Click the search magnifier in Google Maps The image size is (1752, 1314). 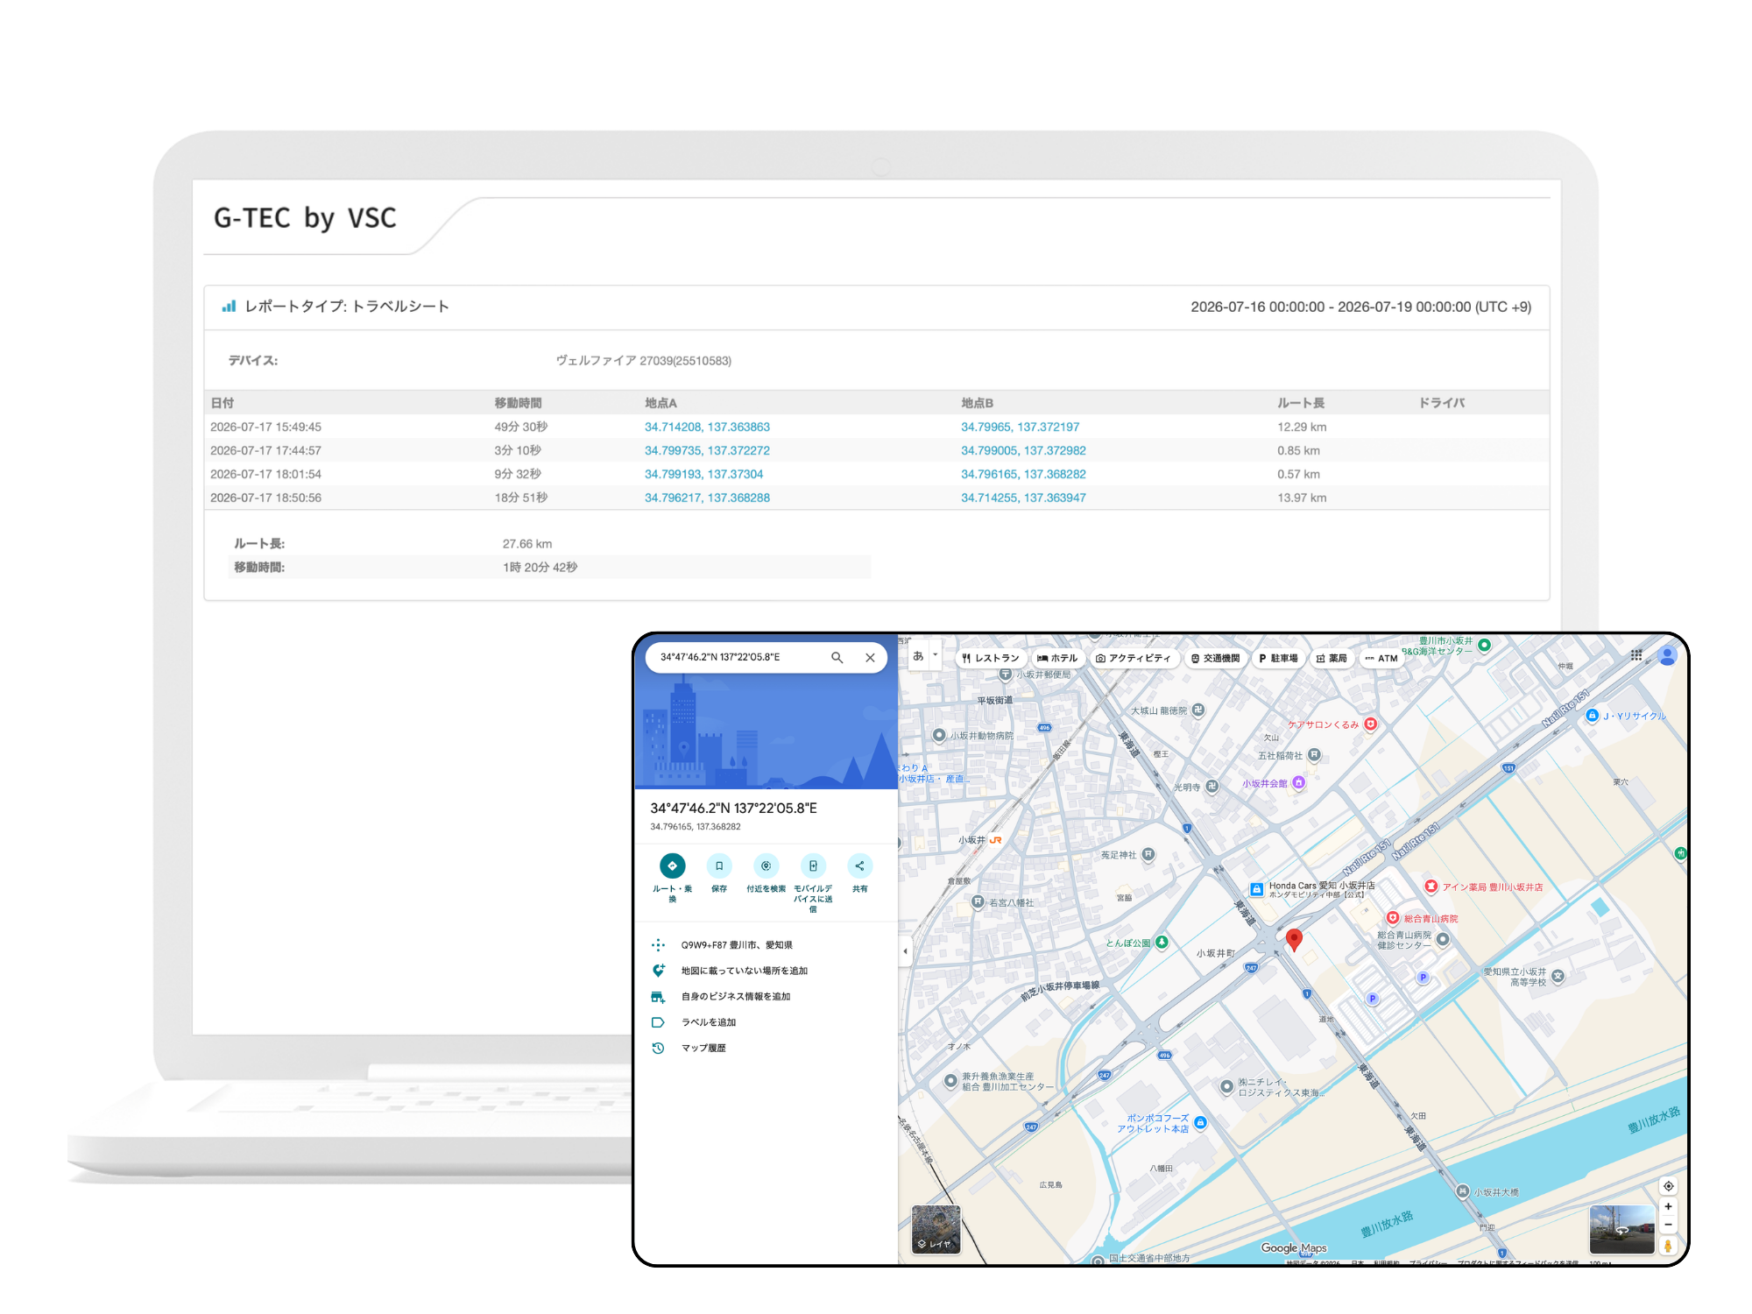pos(837,658)
